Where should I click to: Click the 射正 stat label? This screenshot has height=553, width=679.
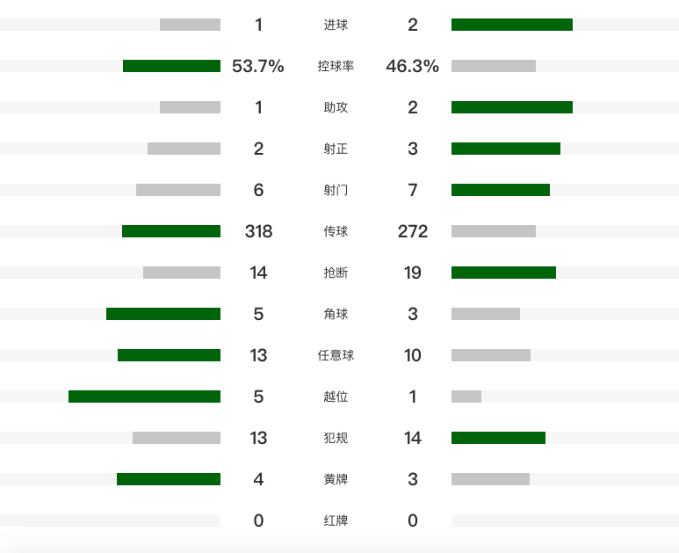[336, 149]
